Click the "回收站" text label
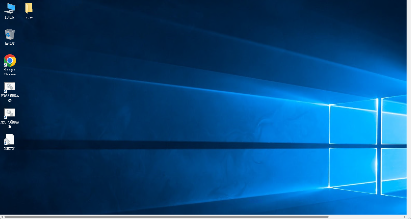The image size is (411, 219). point(10,44)
